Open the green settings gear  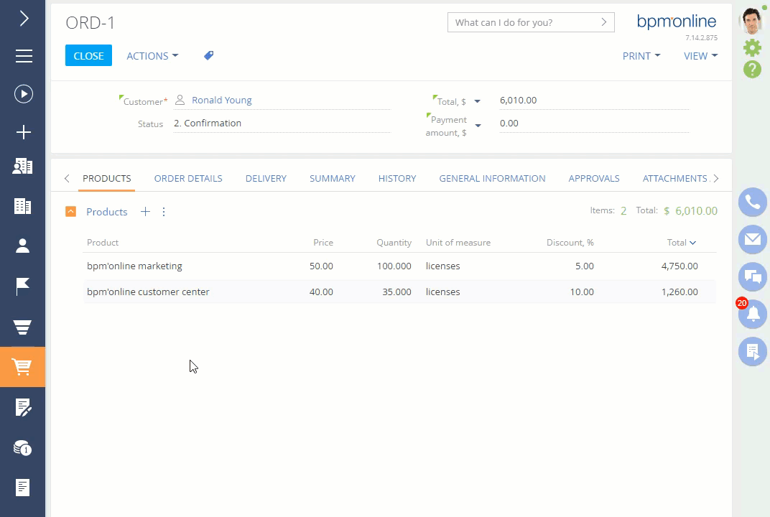pos(752,48)
